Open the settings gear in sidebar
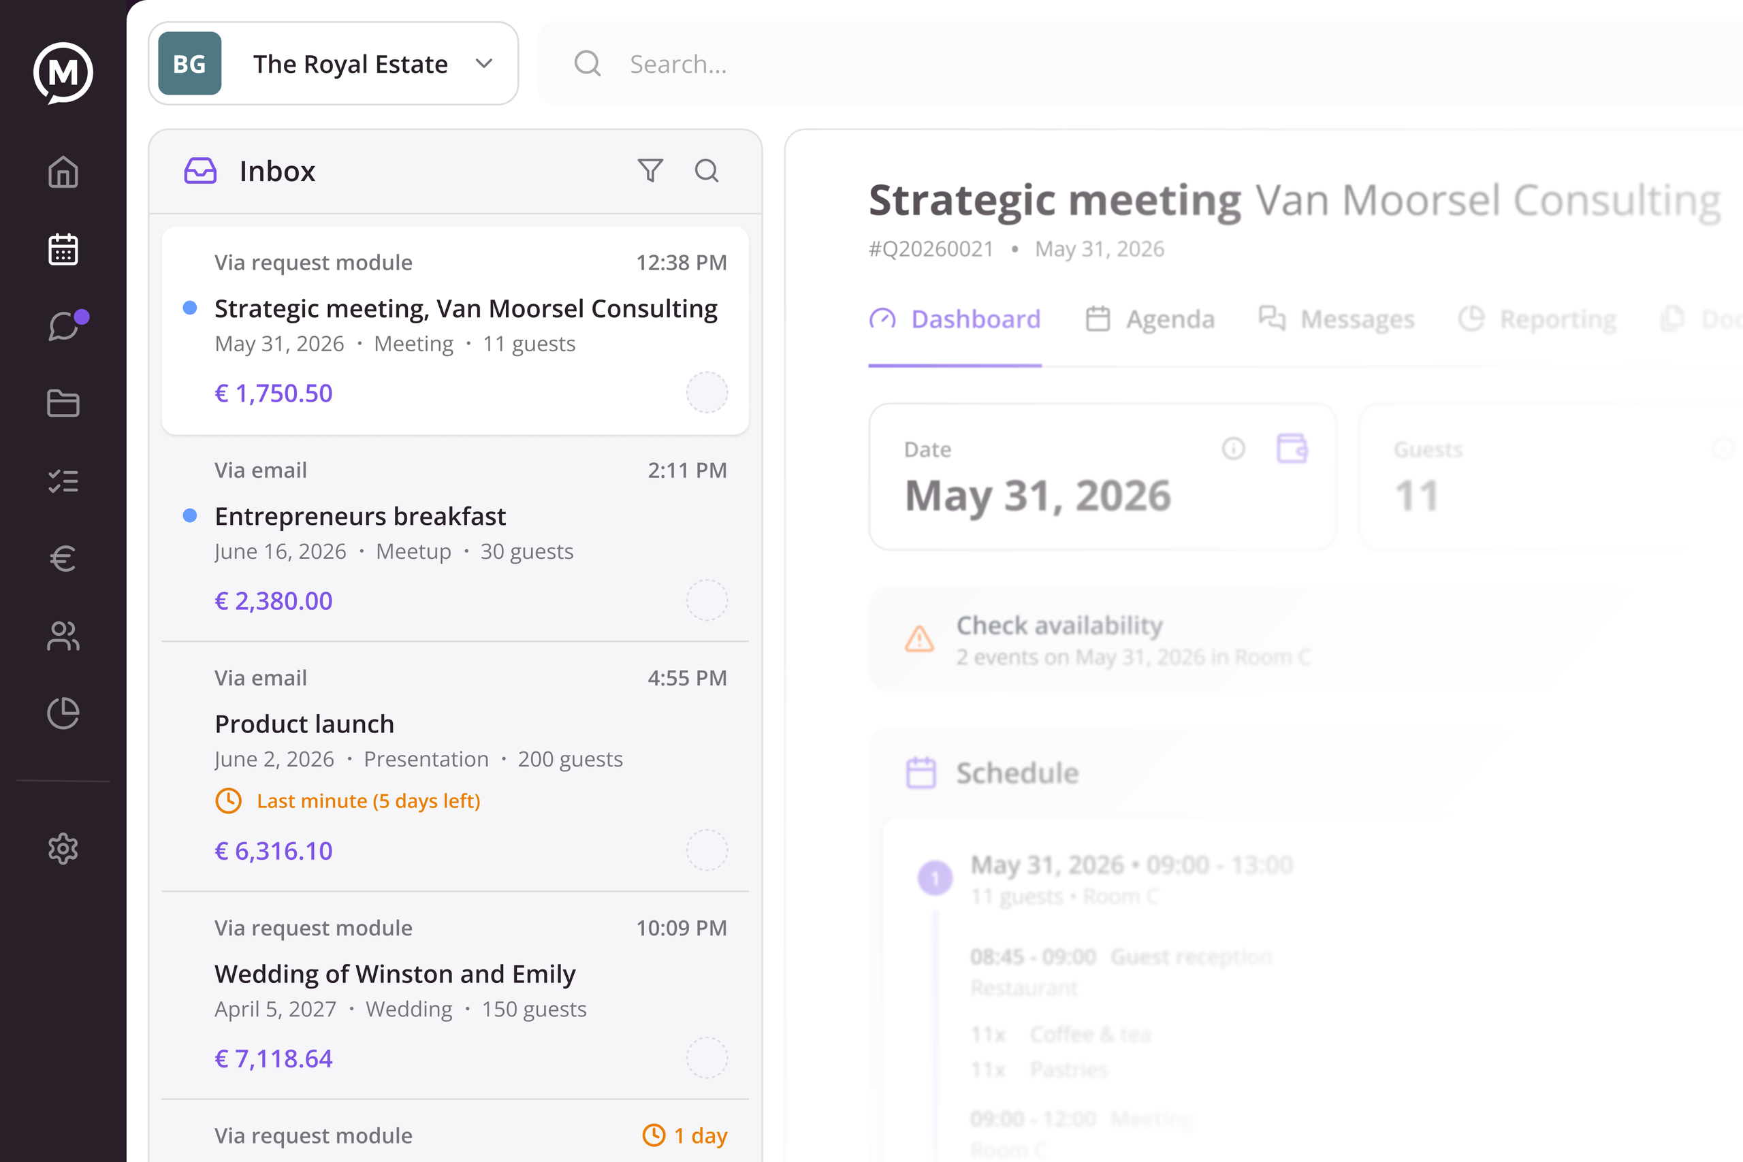 coord(63,849)
